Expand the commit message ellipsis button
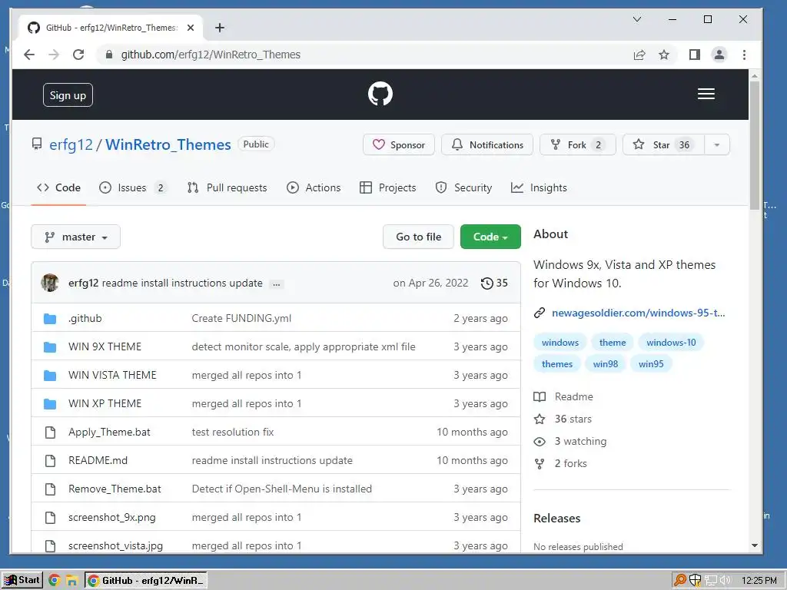 276,284
